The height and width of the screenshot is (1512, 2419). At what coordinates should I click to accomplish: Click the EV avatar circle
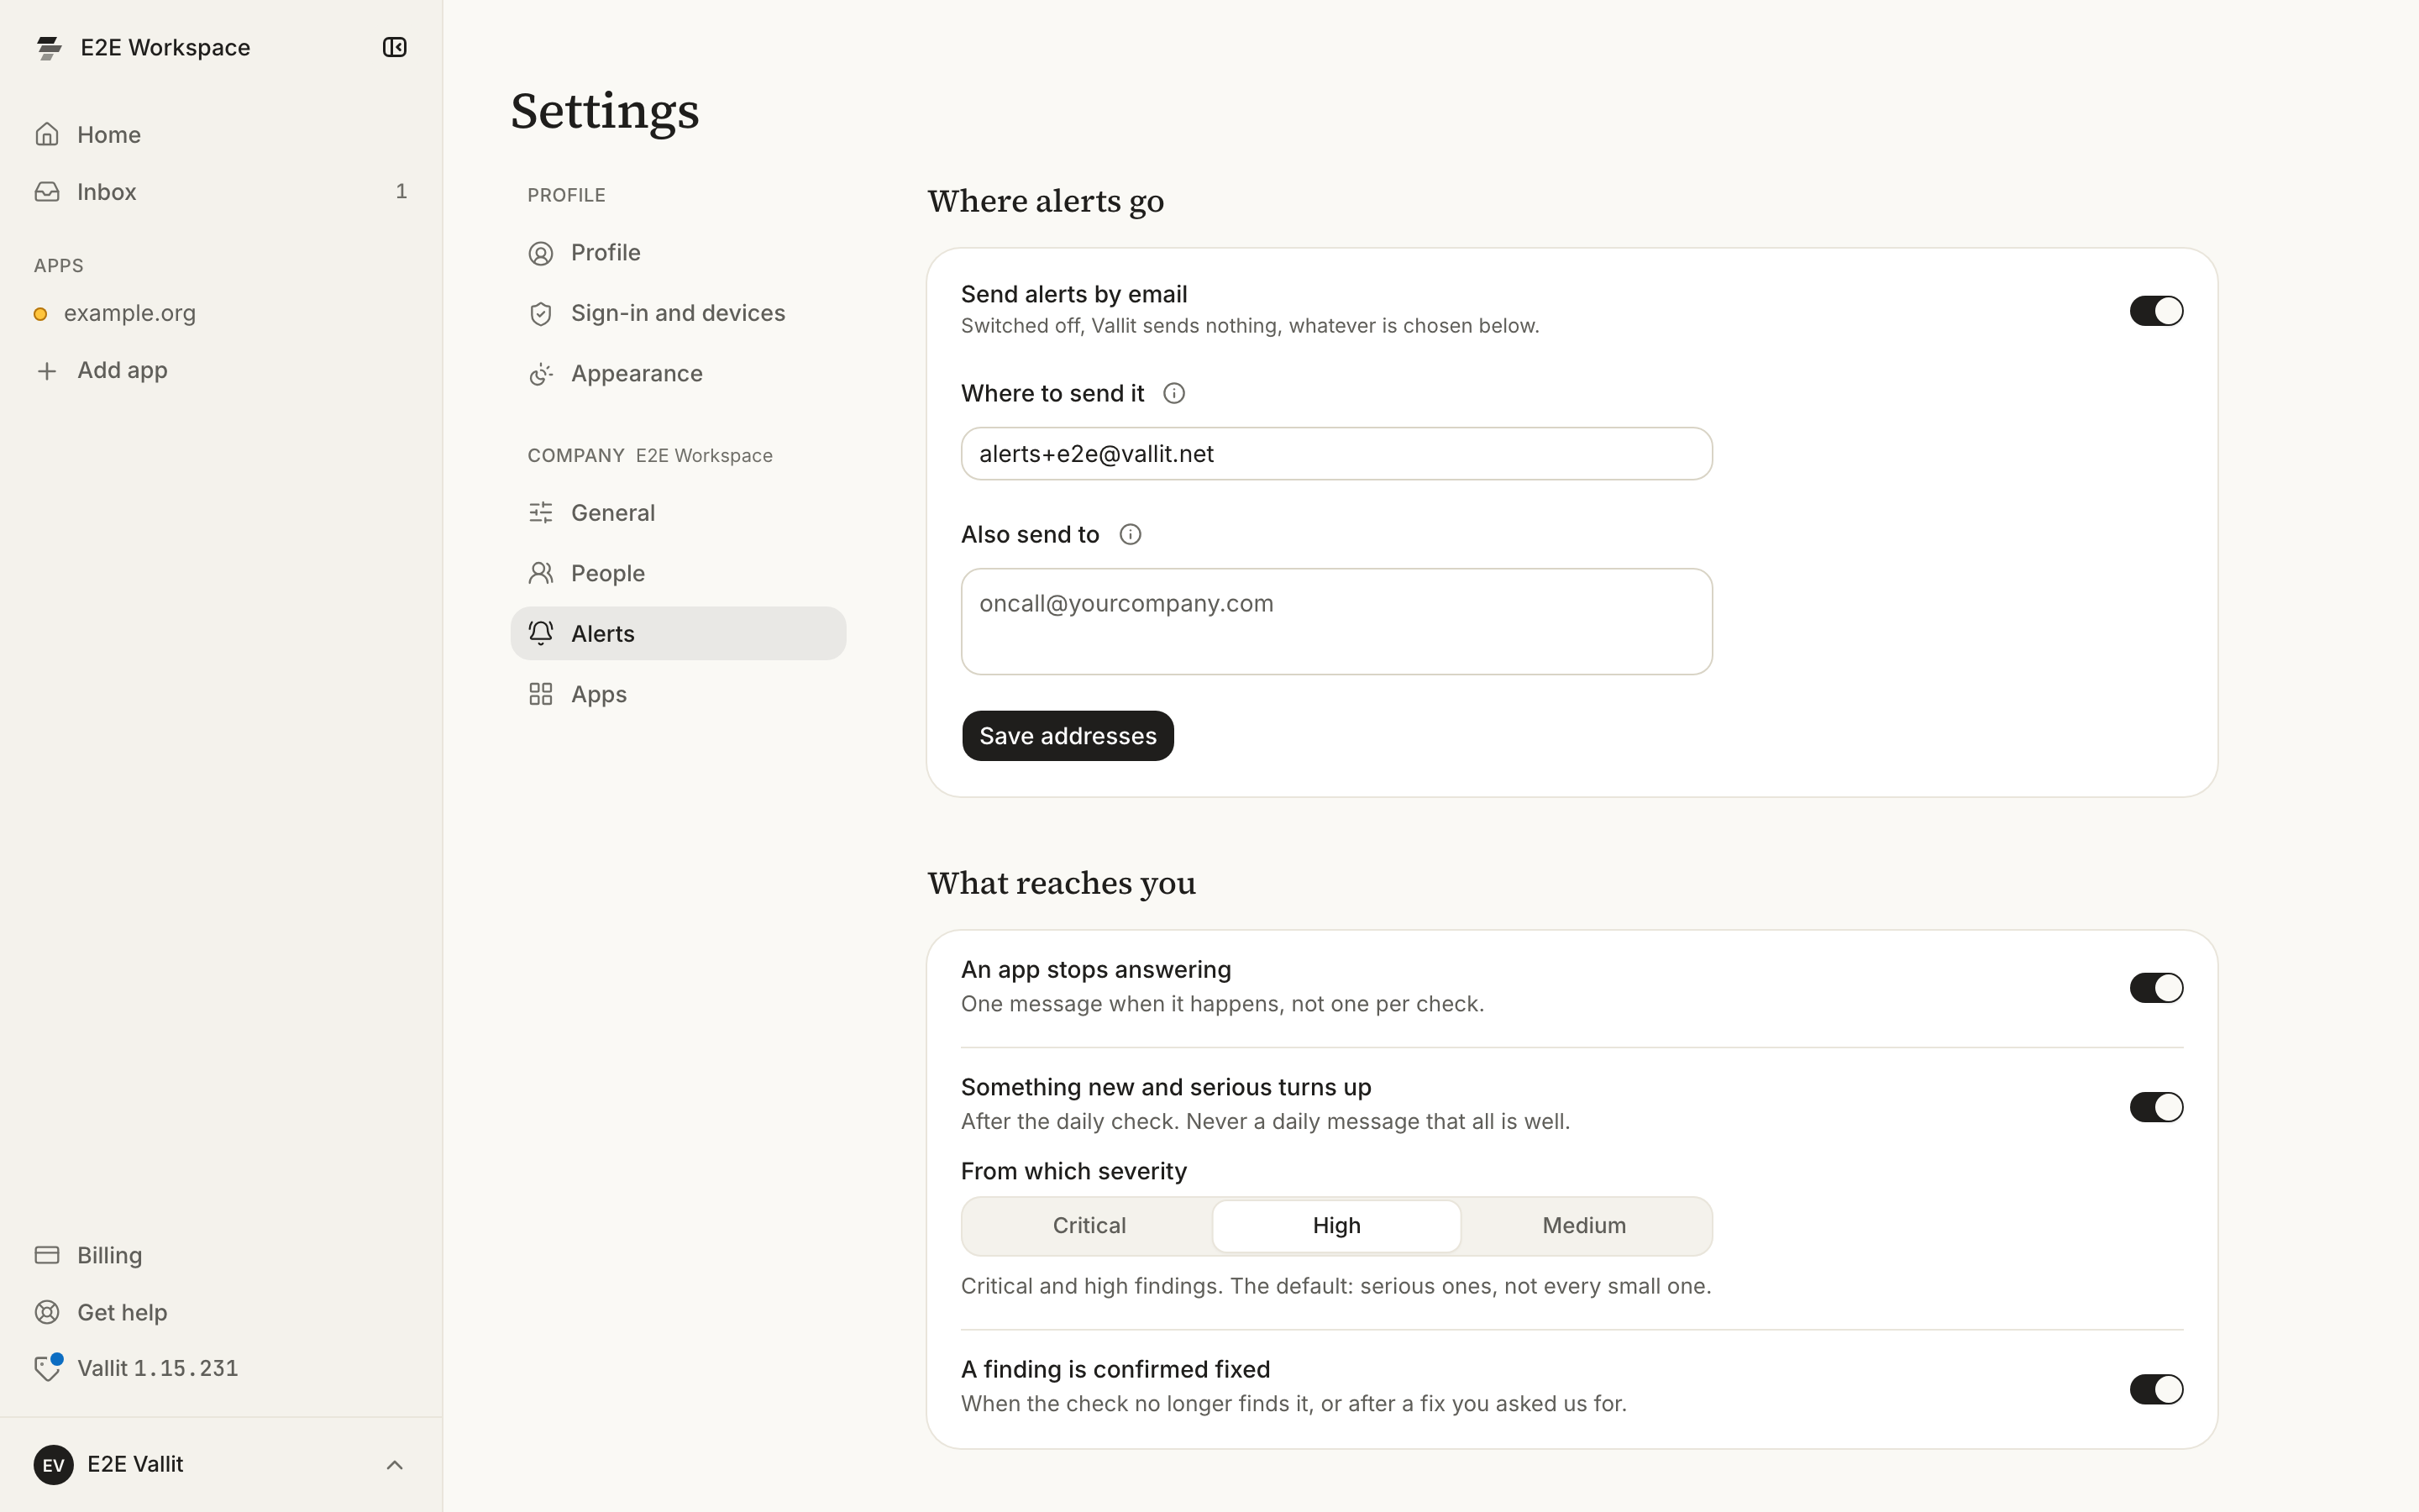pyautogui.click(x=54, y=1465)
